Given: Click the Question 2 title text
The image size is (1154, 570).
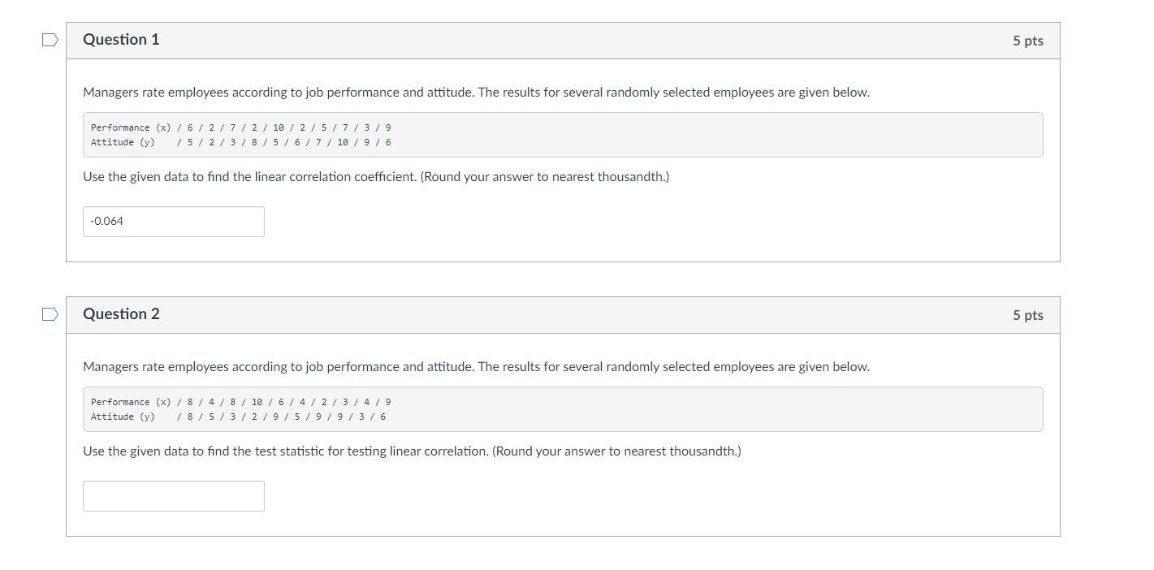Looking at the screenshot, I should [x=120, y=313].
